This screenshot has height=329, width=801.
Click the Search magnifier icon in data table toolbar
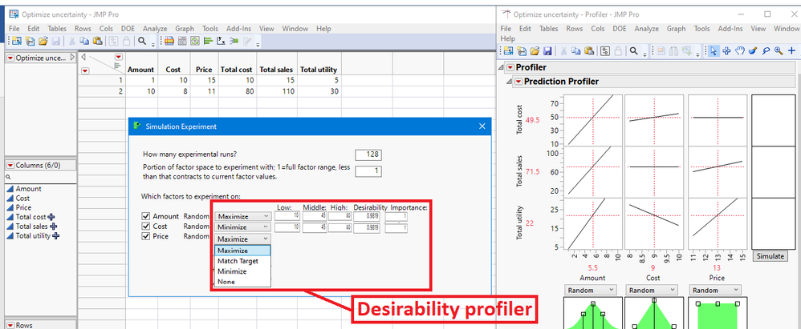click(142, 42)
